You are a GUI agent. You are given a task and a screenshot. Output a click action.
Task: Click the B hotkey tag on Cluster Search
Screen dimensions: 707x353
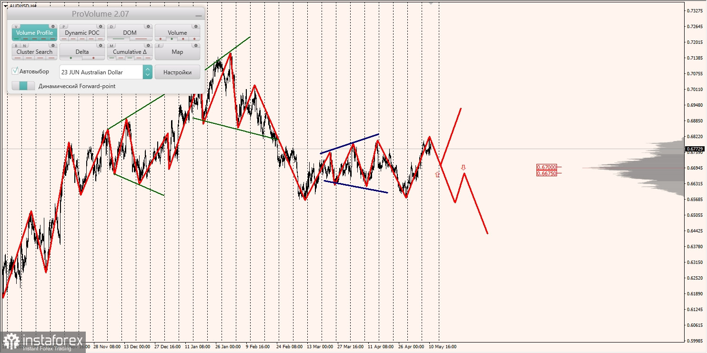[16, 46]
